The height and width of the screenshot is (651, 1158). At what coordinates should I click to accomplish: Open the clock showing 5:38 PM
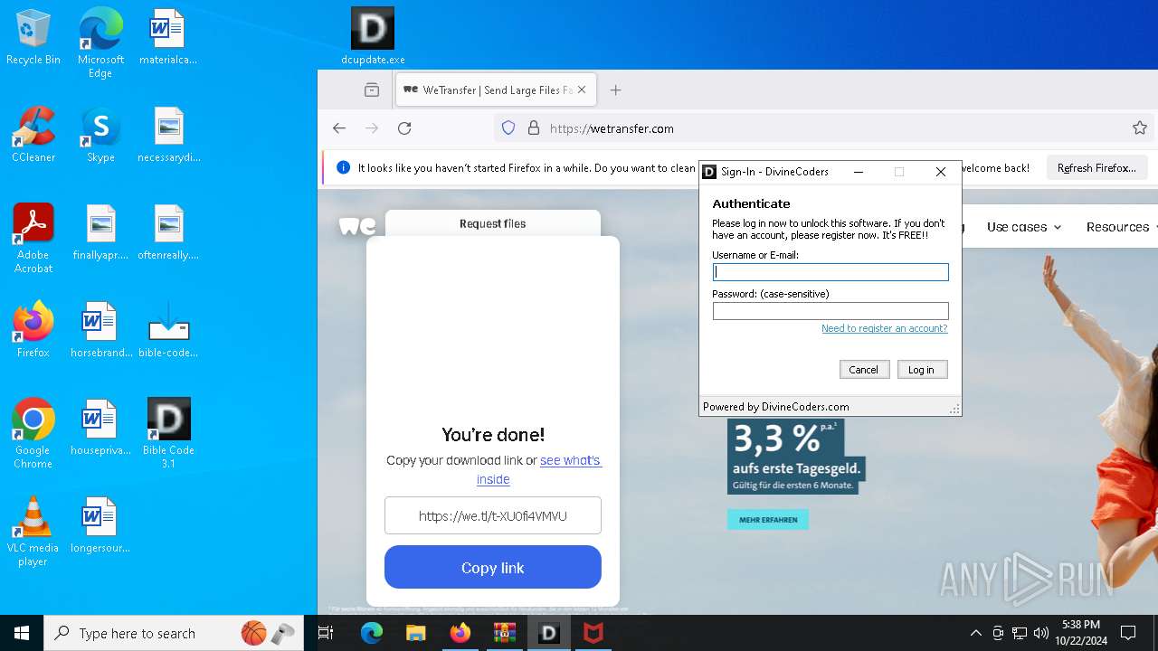pos(1080,633)
